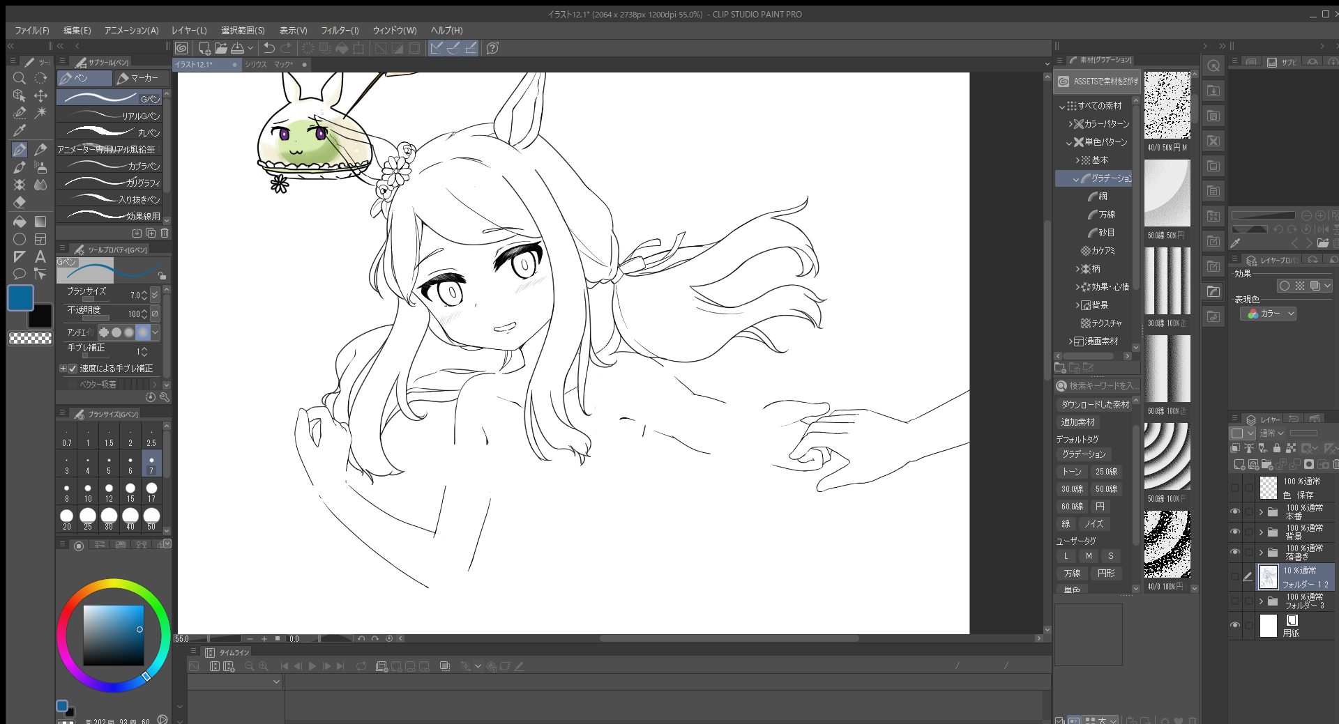
Task: Uncheck 速度による手ブレ補正 checkbox
Action: click(x=73, y=369)
